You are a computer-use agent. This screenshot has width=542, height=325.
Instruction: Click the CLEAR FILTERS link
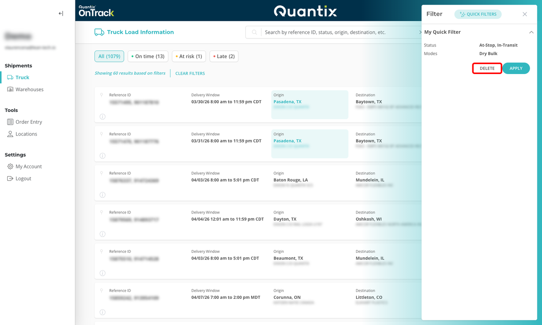190,73
